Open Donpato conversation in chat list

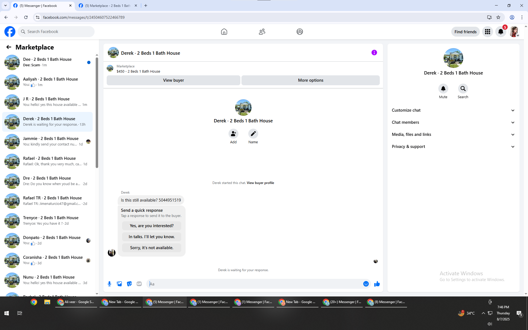pos(47,240)
